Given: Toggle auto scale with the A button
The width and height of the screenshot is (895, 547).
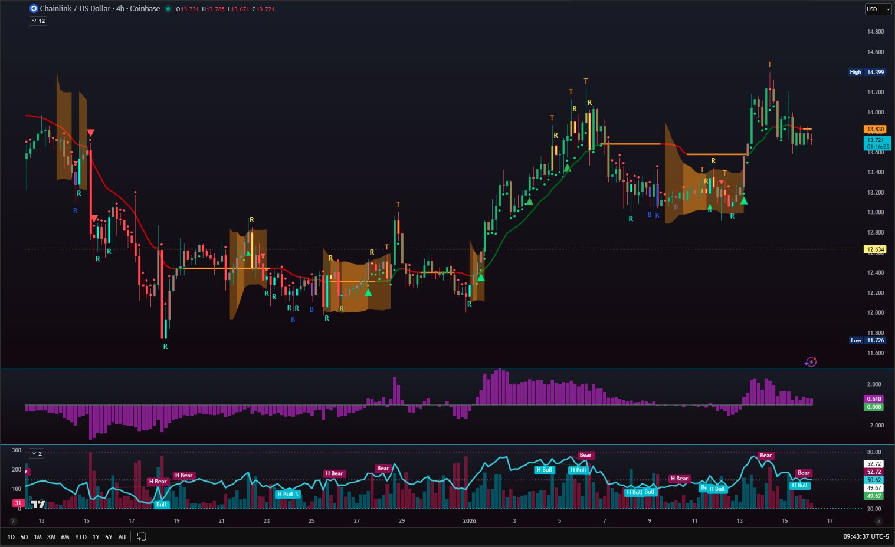Looking at the screenshot, I should point(878,521).
